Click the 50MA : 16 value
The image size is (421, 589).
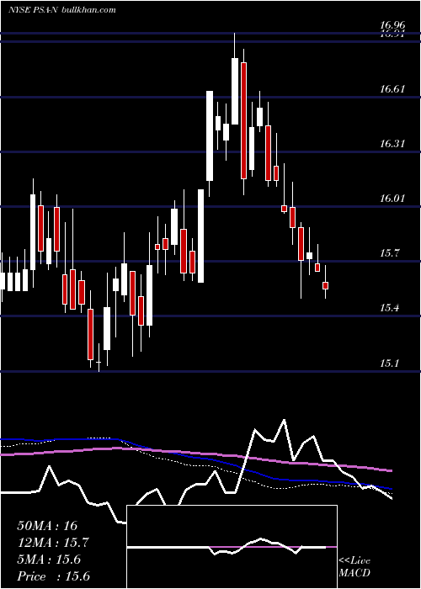(x=47, y=526)
